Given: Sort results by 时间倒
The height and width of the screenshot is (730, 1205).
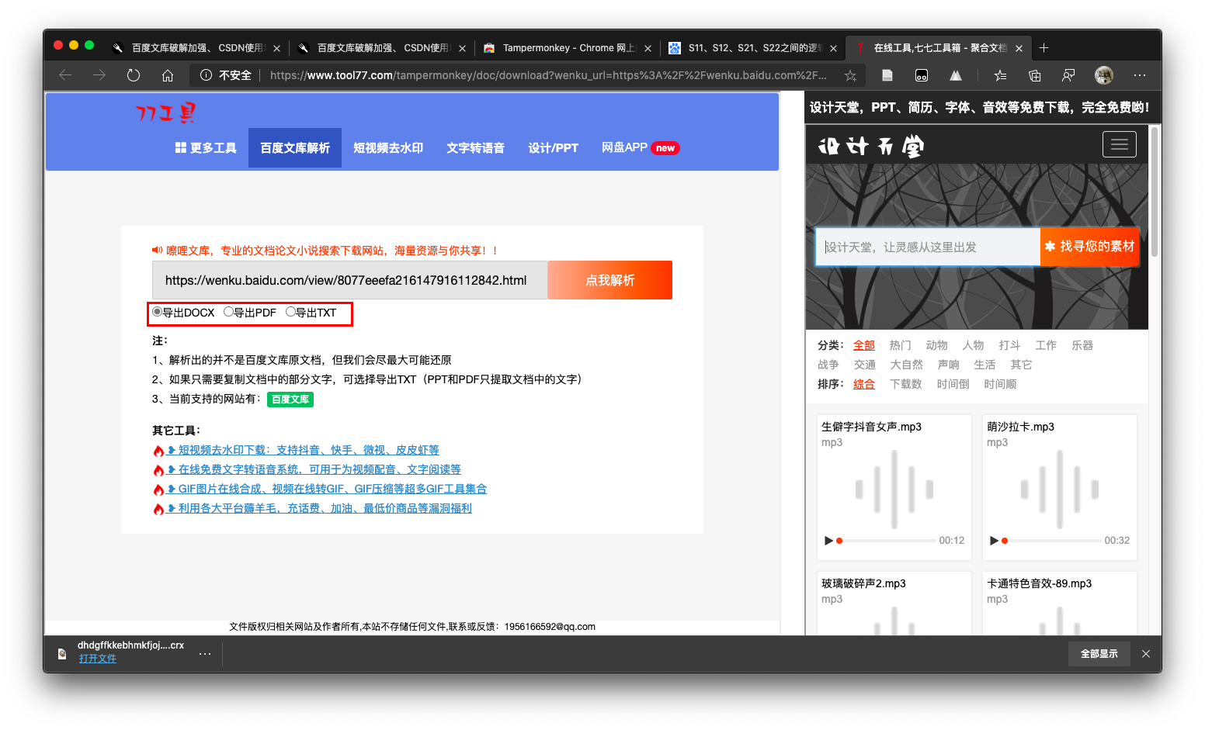Looking at the screenshot, I should pos(953,384).
